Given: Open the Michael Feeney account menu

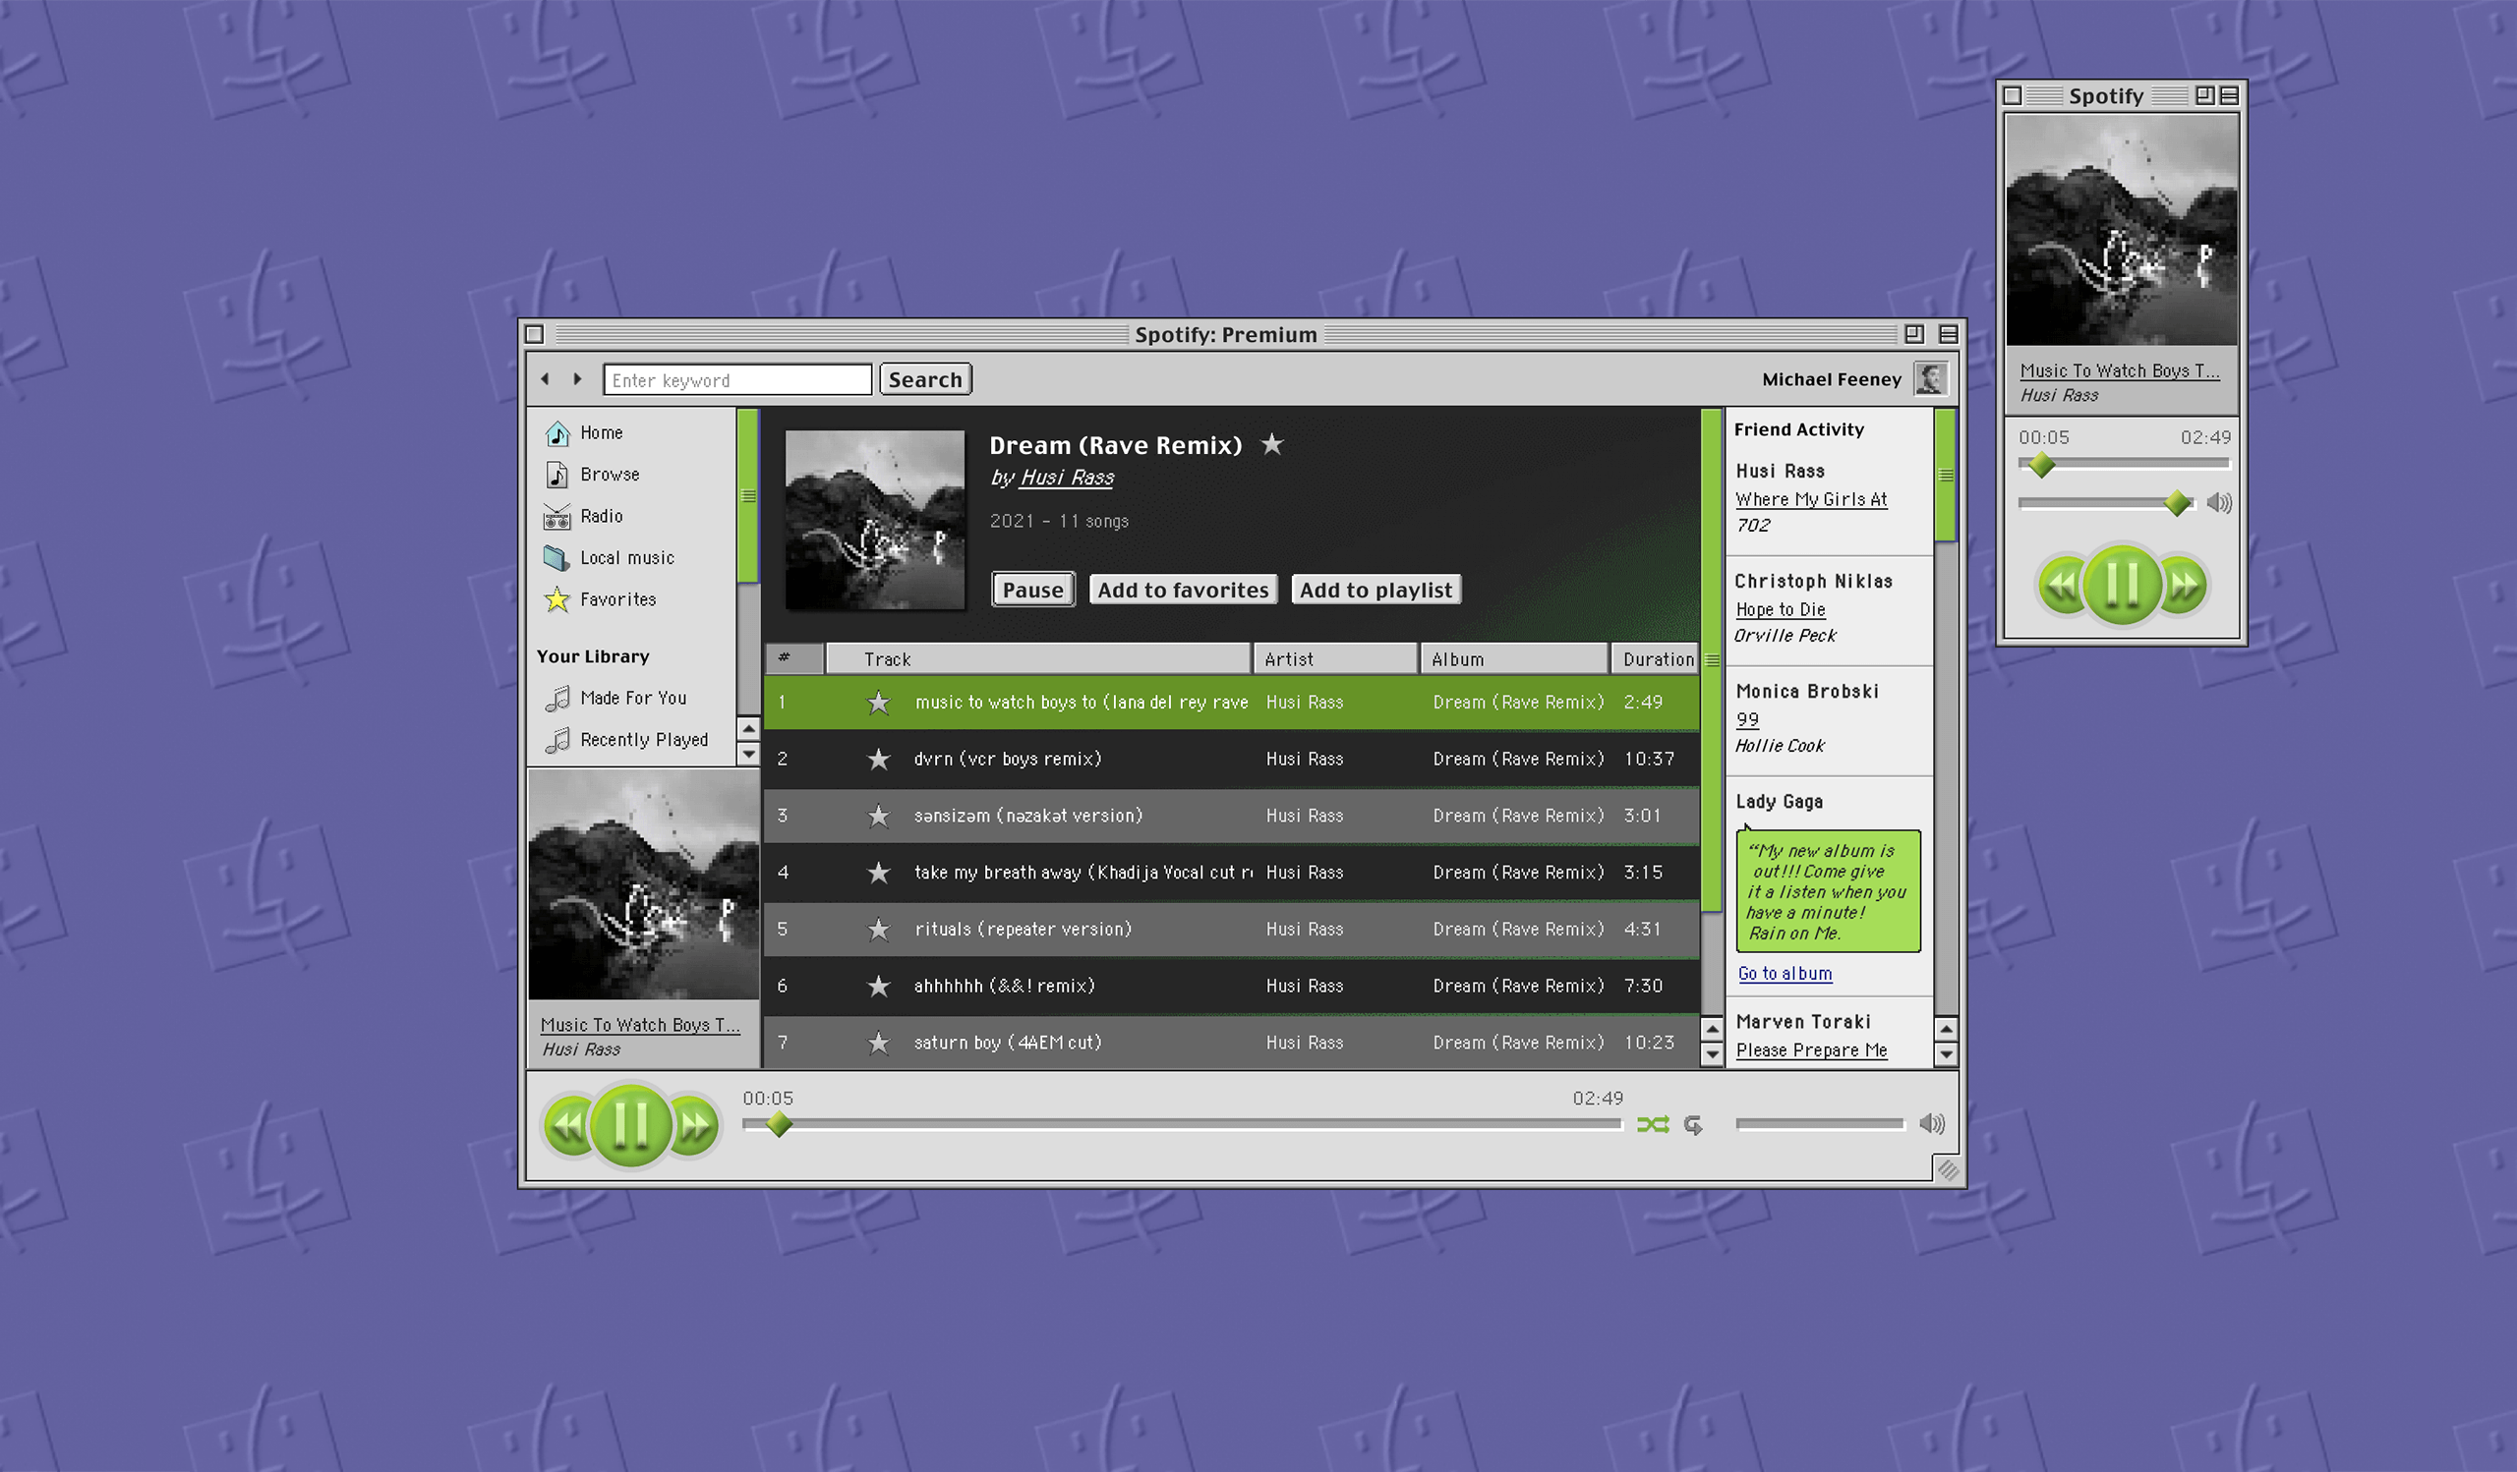Looking at the screenshot, I should [1832, 379].
